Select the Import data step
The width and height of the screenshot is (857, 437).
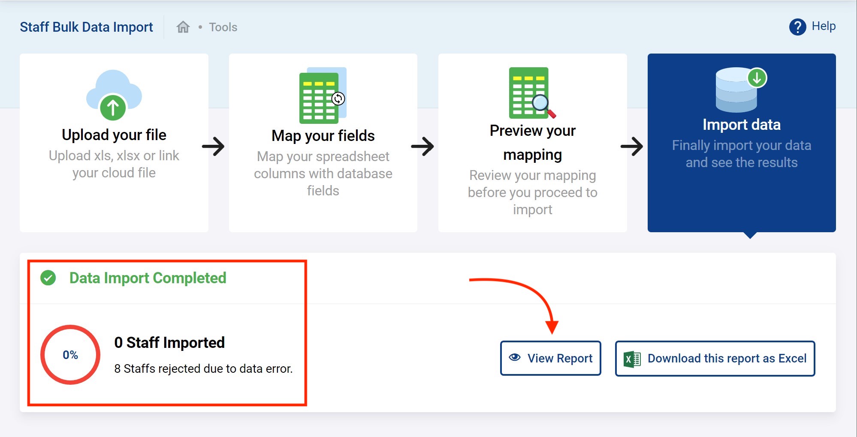pyautogui.click(x=742, y=143)
